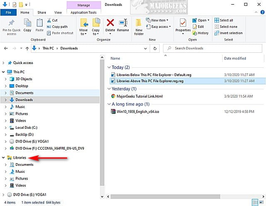266x206 pixels.
Task: Click the Manage contextual tab
Action: pyautogui.click(x=84, y=5)
